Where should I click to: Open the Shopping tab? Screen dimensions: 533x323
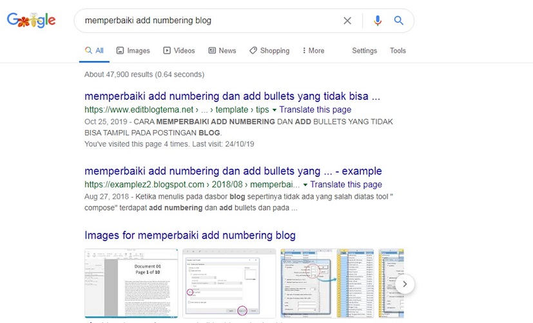[269, 51]
